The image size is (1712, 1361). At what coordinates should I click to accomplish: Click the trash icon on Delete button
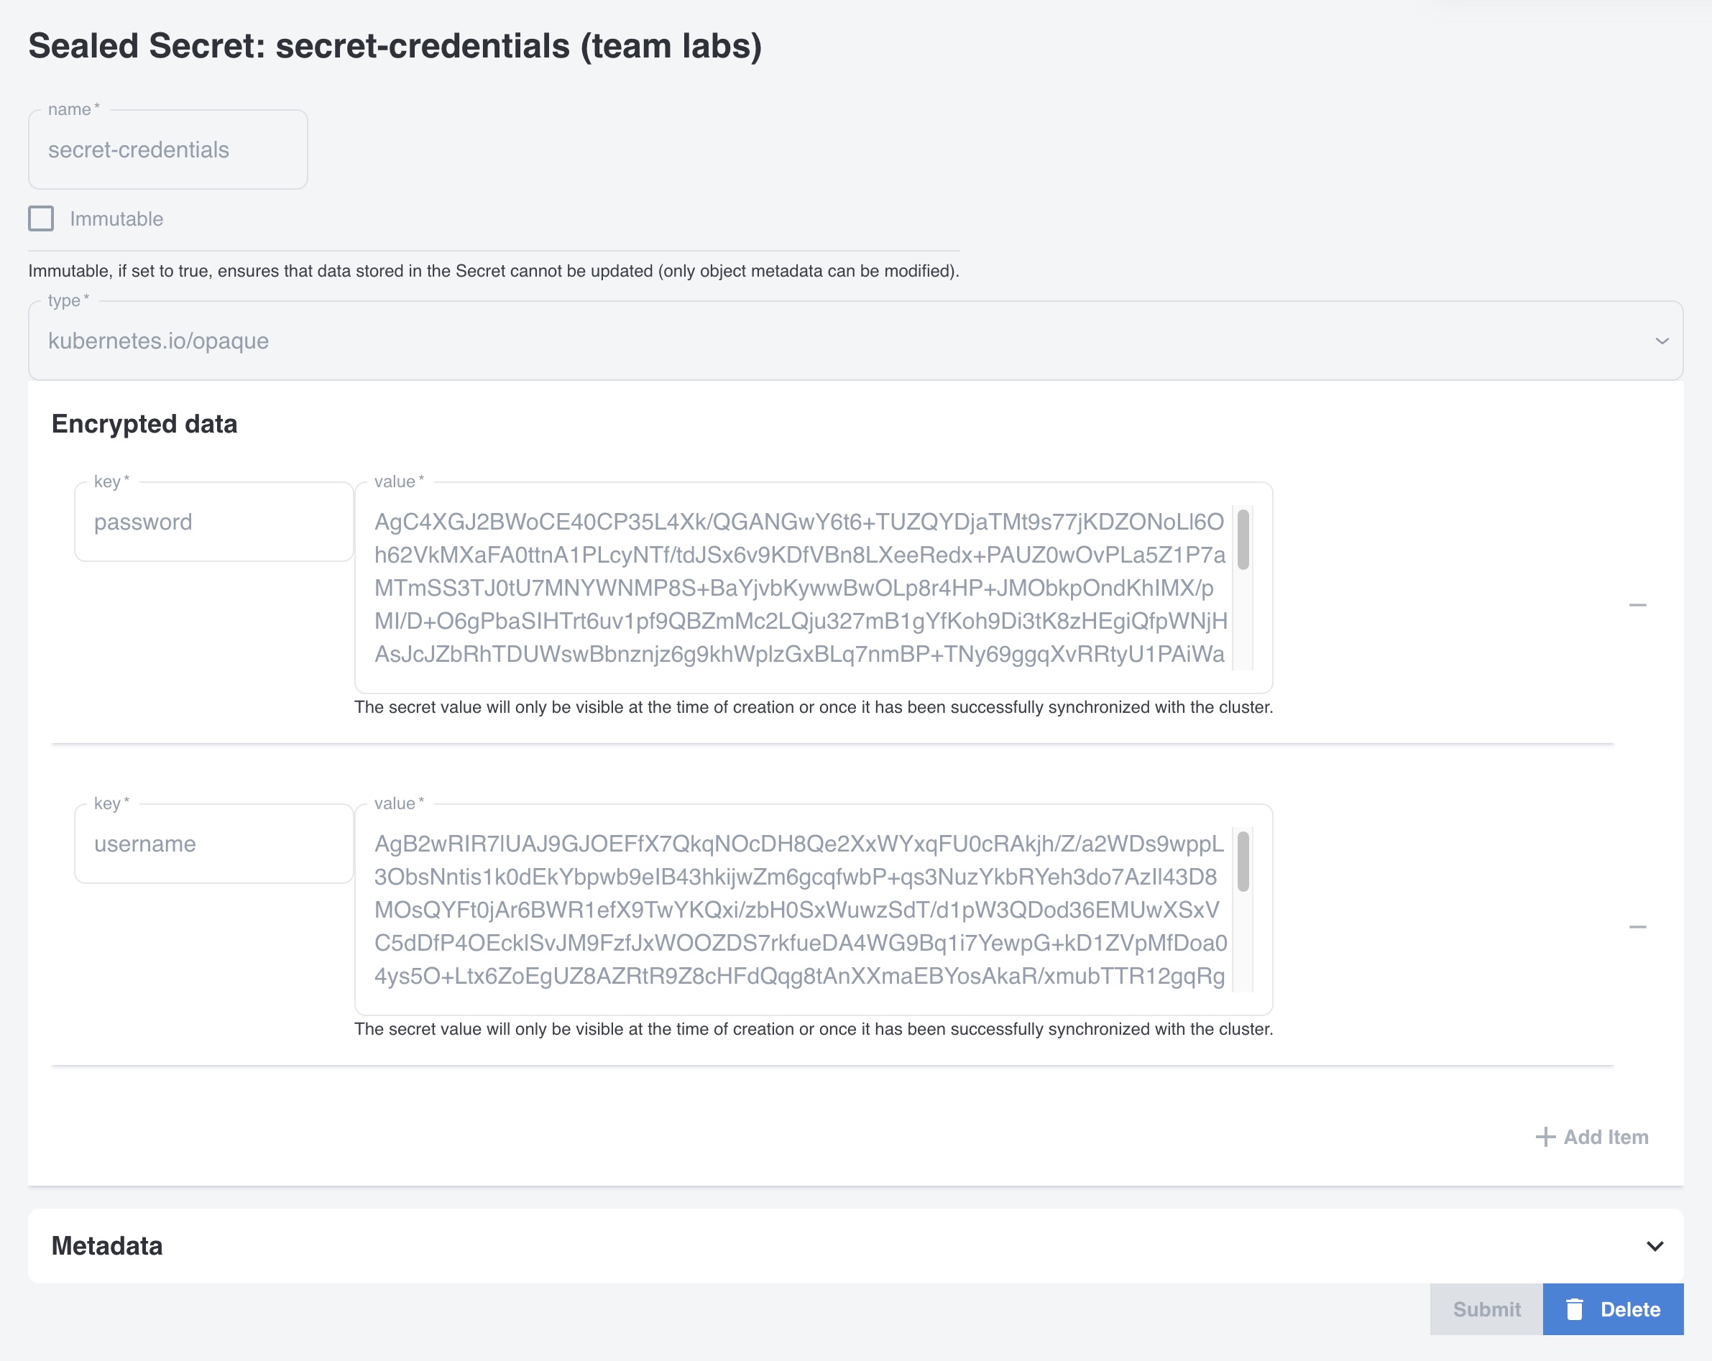coord(1574,1309)
